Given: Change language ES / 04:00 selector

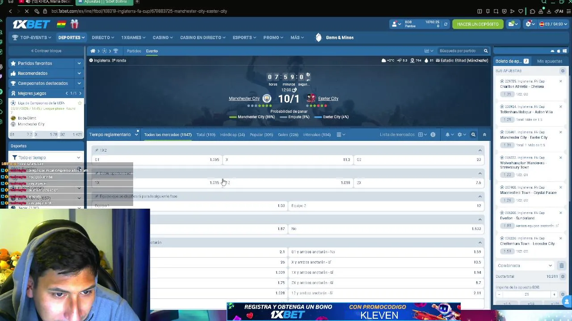Looking at the screenshot, I should [x=552, y=24].
